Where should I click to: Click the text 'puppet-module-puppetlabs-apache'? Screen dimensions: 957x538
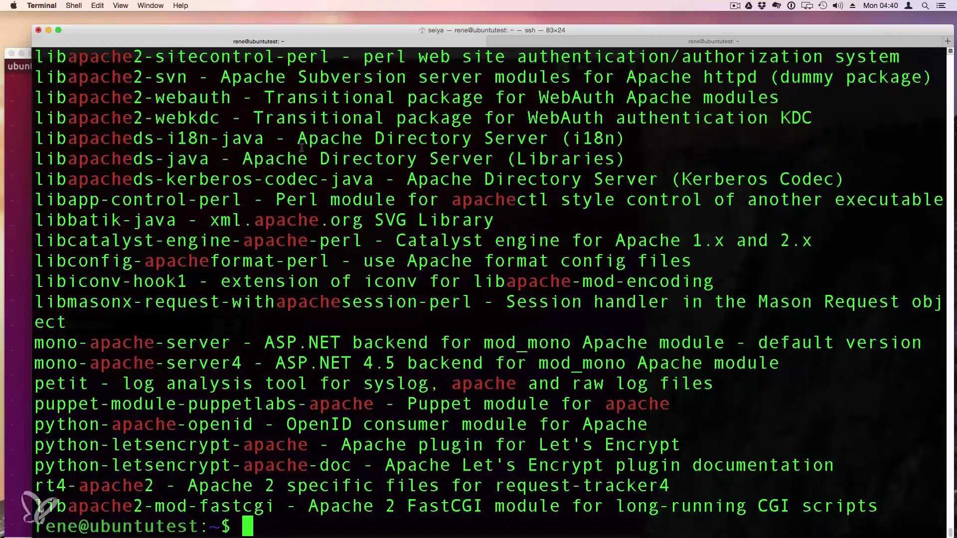point(204,404)
